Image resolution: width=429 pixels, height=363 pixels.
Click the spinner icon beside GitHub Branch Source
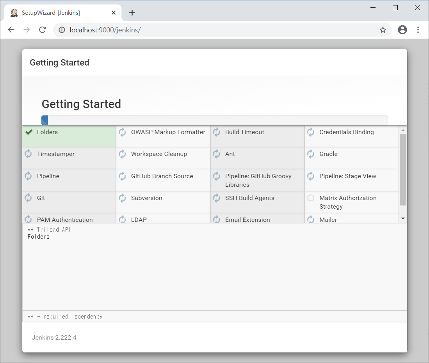pos(122,176)
